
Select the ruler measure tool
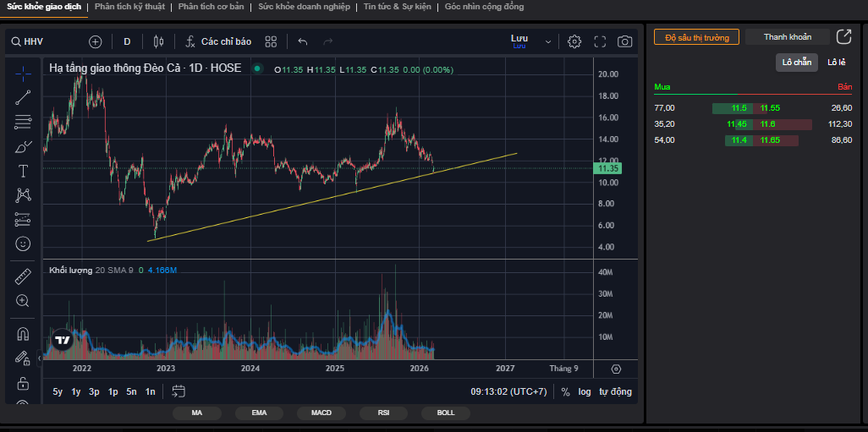pyautogui.click(x=23, y=276)
